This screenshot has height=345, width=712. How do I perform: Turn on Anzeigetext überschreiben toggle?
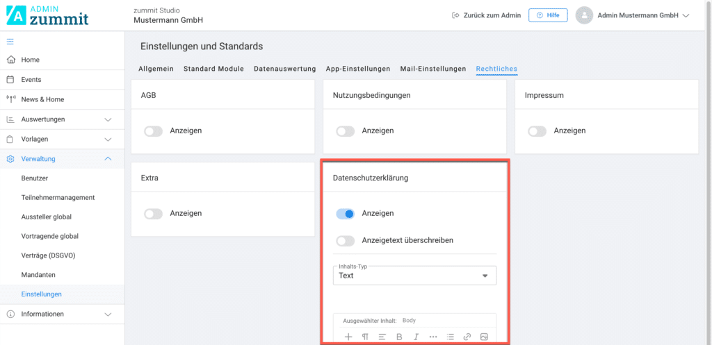coord(346,241)
